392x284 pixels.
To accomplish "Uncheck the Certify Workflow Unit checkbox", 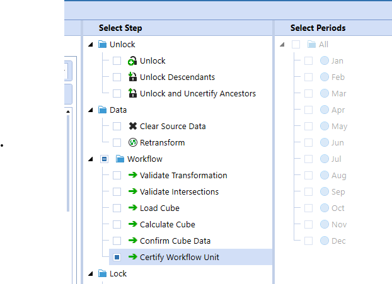I will point(117,257).
